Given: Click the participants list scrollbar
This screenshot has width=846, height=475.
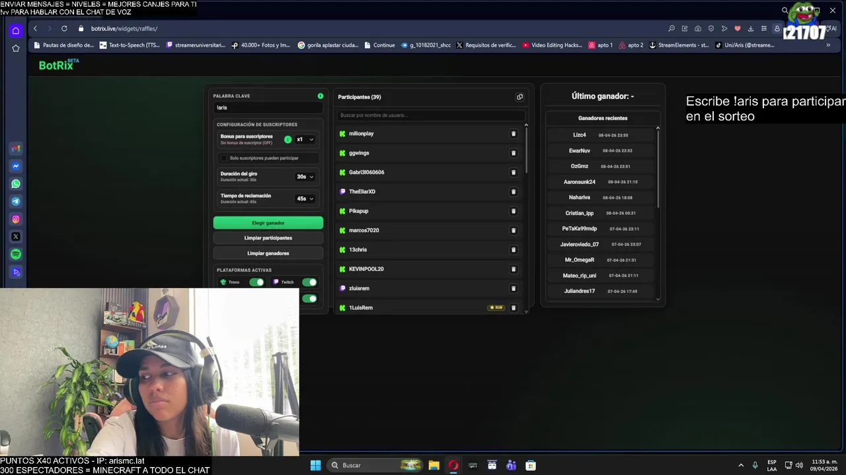Looking at the screenshot, I should pos(526,150).
